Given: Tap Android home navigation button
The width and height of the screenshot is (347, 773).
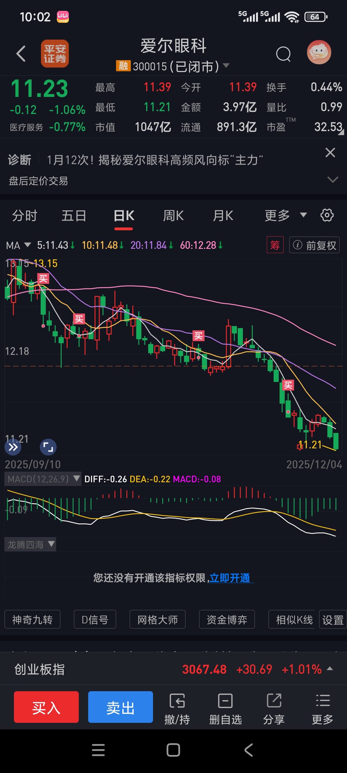Looking at the screenshot, I should click(x=173, y=750).
